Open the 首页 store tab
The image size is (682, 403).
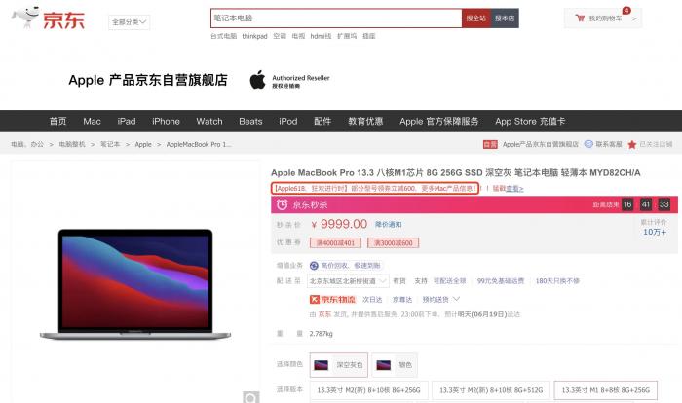[x=57, y=122]
